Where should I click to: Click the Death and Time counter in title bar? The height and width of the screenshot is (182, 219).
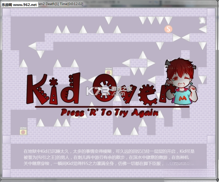65,4
